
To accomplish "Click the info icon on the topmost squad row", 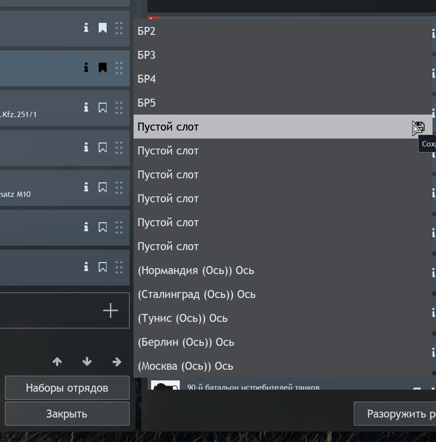I will coord(86,27).
